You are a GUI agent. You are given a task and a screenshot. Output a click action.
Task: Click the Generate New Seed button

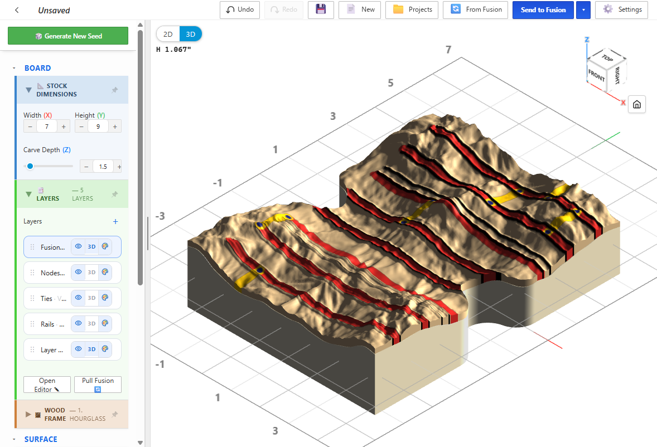(x=68, y=36)
